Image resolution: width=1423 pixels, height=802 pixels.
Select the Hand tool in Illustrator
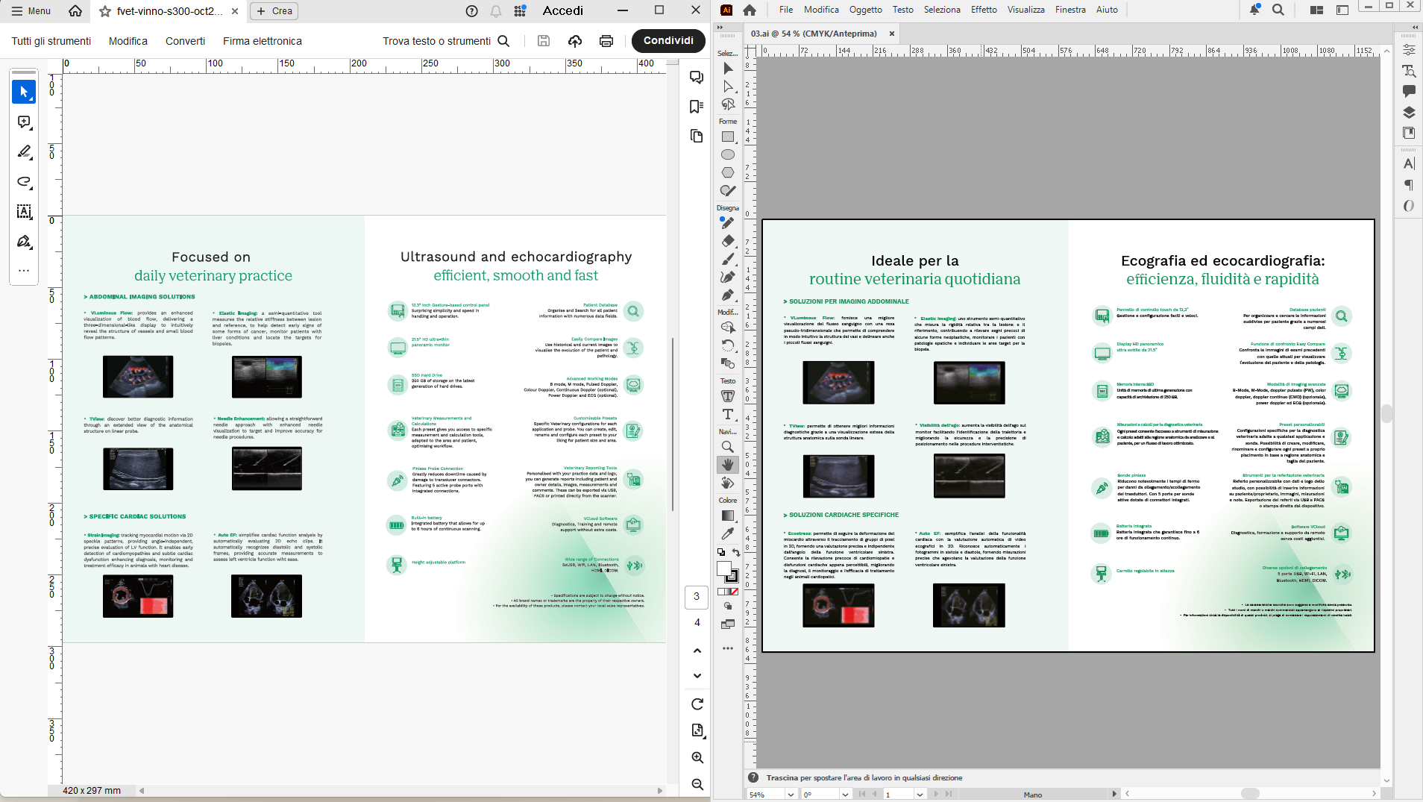click(728, 465)
